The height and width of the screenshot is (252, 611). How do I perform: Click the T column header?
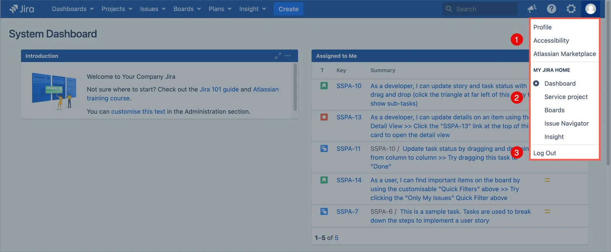coord(322,70)
